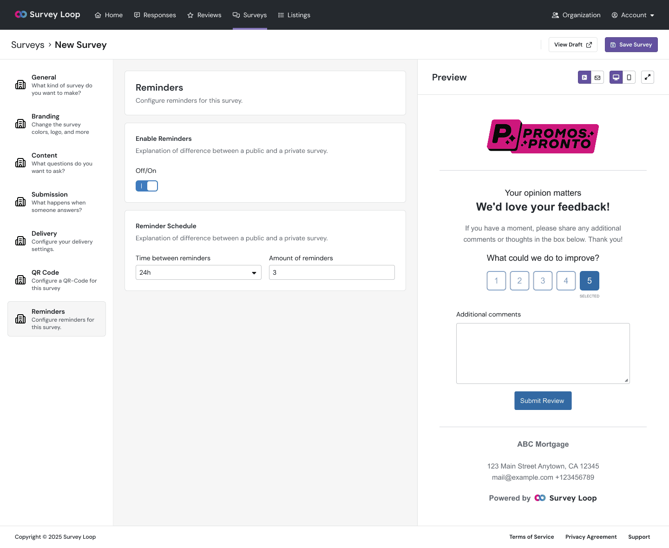The width and height of the screenshot is (669, 548).
Task: Expand preview to fullscreen
Action: [x=648, y=77]
